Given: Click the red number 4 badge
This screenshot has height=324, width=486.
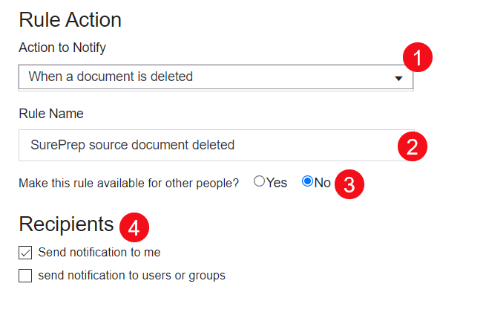Looking at the screenshot, I should (134, 227).
